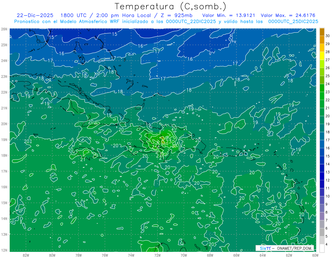Click the contour label '203' near the left map edge
Viewport: 335px width, 259px height.
coord(28,142)
